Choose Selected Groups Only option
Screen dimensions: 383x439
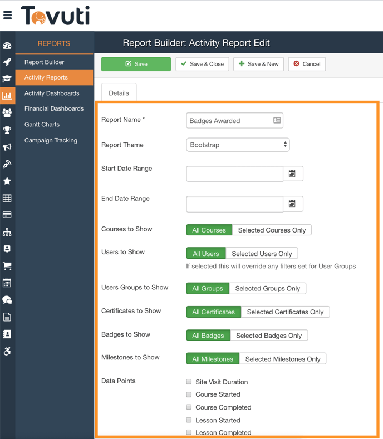coord(268,288)
